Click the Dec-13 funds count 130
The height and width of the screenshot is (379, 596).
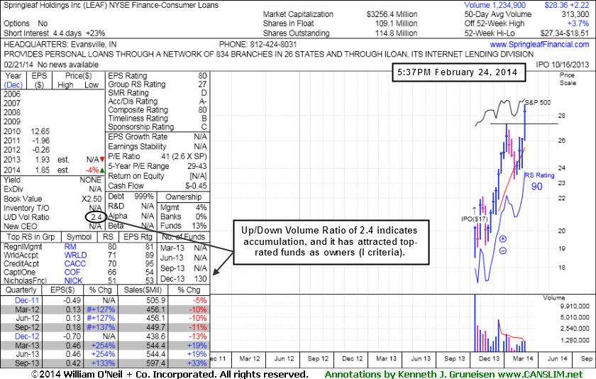pyautogui.click(x=200, y=279)
